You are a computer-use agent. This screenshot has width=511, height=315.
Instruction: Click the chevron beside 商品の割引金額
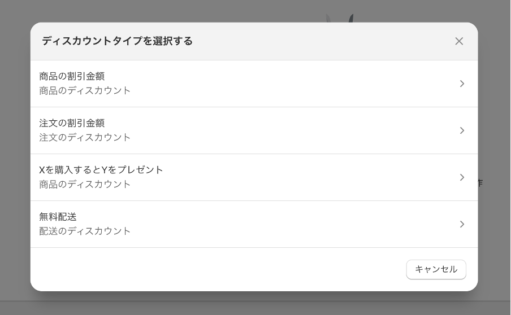coord(462,84)
